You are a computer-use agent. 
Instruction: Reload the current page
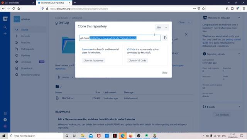pos(14,8)
